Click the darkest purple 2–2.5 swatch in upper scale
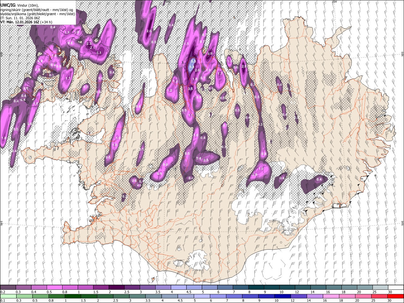404x303 pixels. tap(116, 287)
